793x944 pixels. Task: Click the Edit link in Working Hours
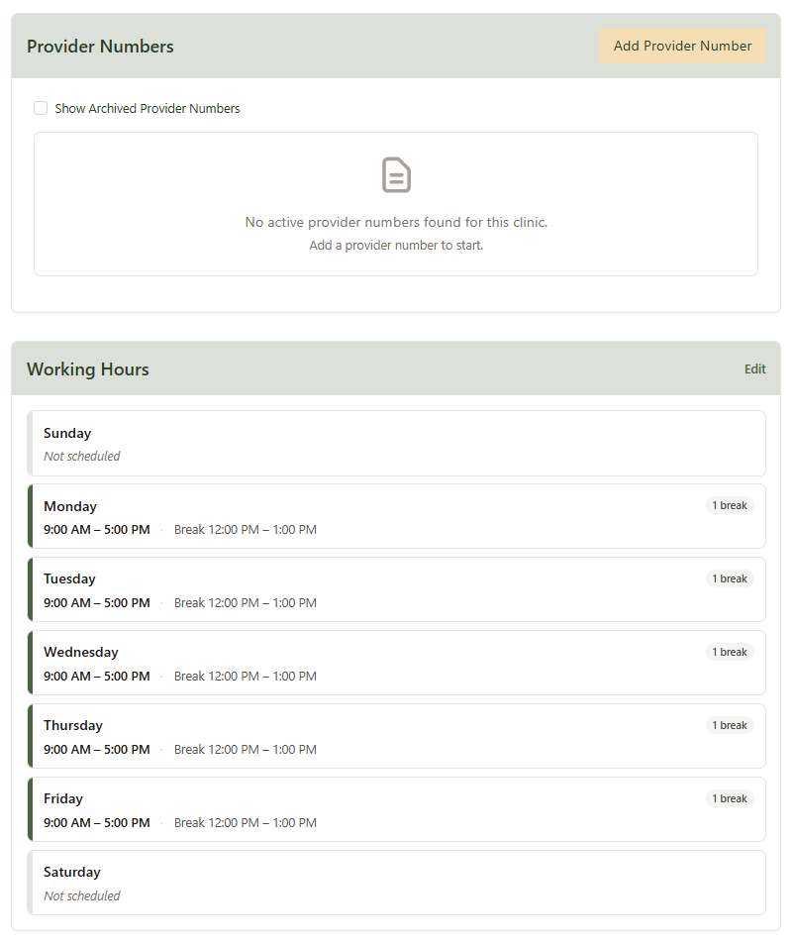click(754, 369)
